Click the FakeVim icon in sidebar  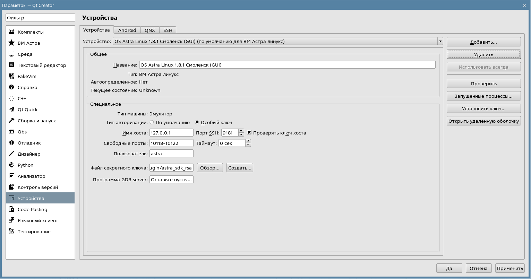click(11, 76)
